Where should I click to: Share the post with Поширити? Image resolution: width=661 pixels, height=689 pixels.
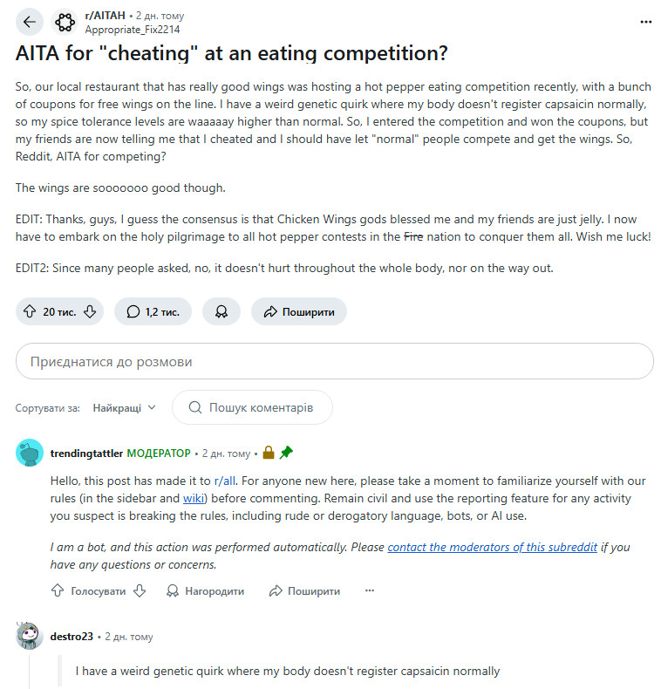pyautogui.click(x=299, y=311)
